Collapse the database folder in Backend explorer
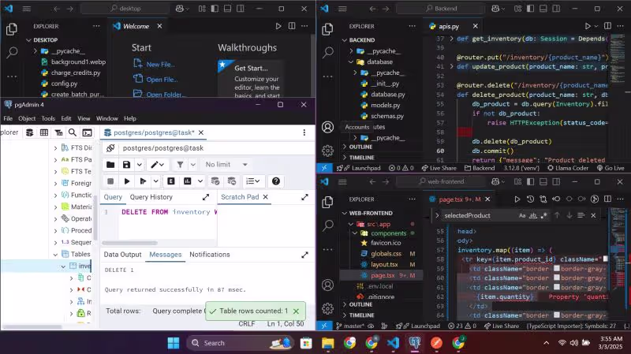 tap(351, 62)
